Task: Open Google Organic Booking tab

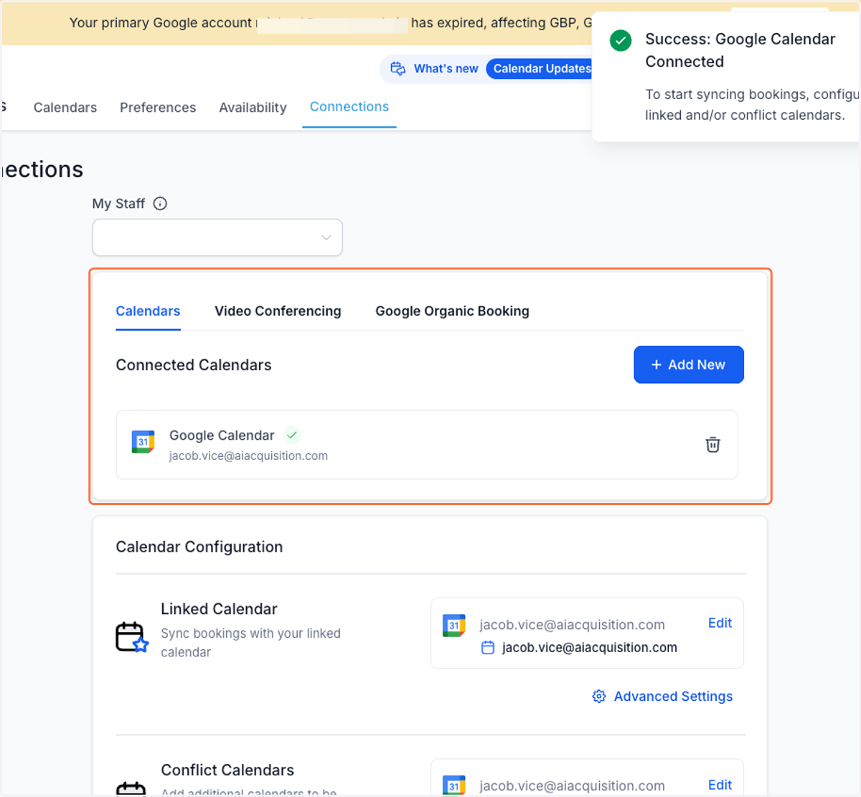Action: 452,311
